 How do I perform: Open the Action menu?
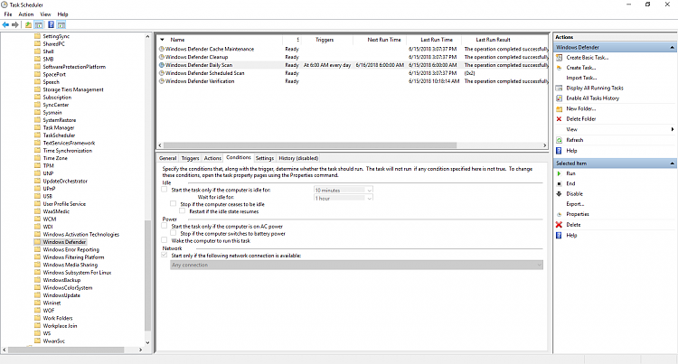26,14
